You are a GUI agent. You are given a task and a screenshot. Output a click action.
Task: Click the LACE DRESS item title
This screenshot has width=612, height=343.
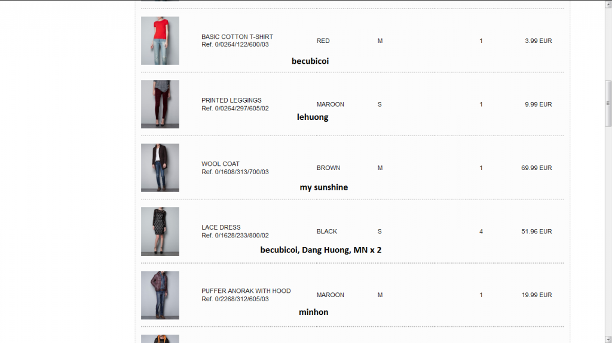[x=221, y=227]
